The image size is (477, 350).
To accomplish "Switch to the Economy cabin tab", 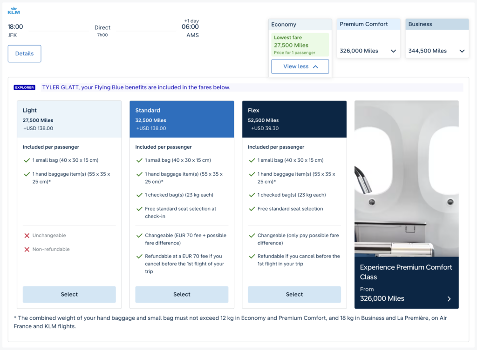I will pos(300,24).
